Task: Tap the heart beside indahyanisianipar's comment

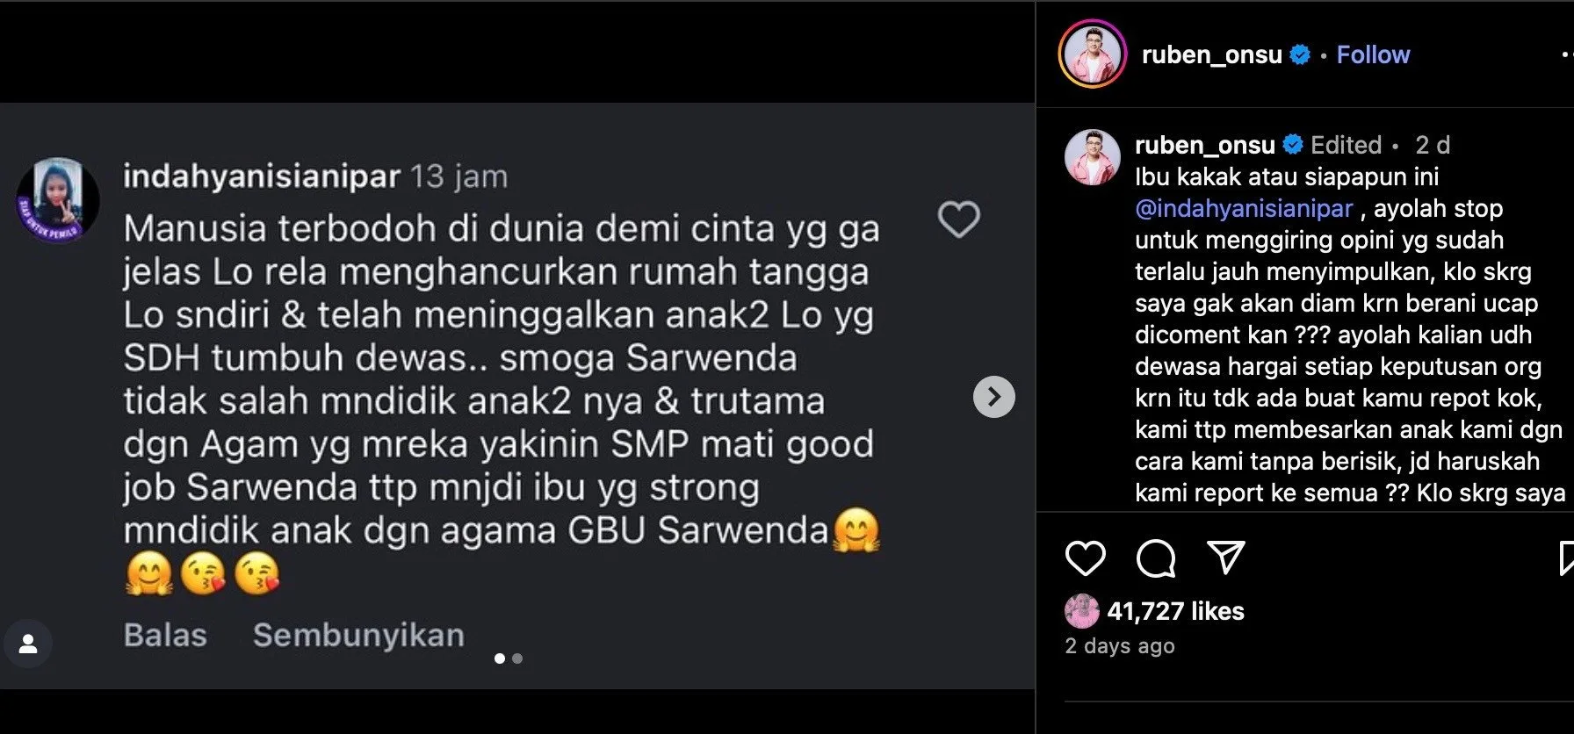Action: (x=958, y=219)
